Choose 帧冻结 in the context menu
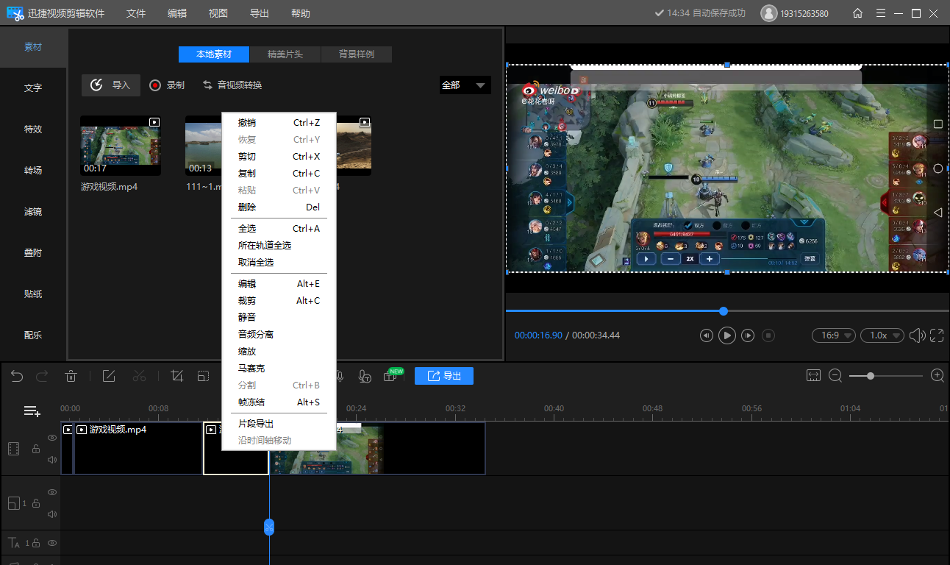 (x=279, y=402)
